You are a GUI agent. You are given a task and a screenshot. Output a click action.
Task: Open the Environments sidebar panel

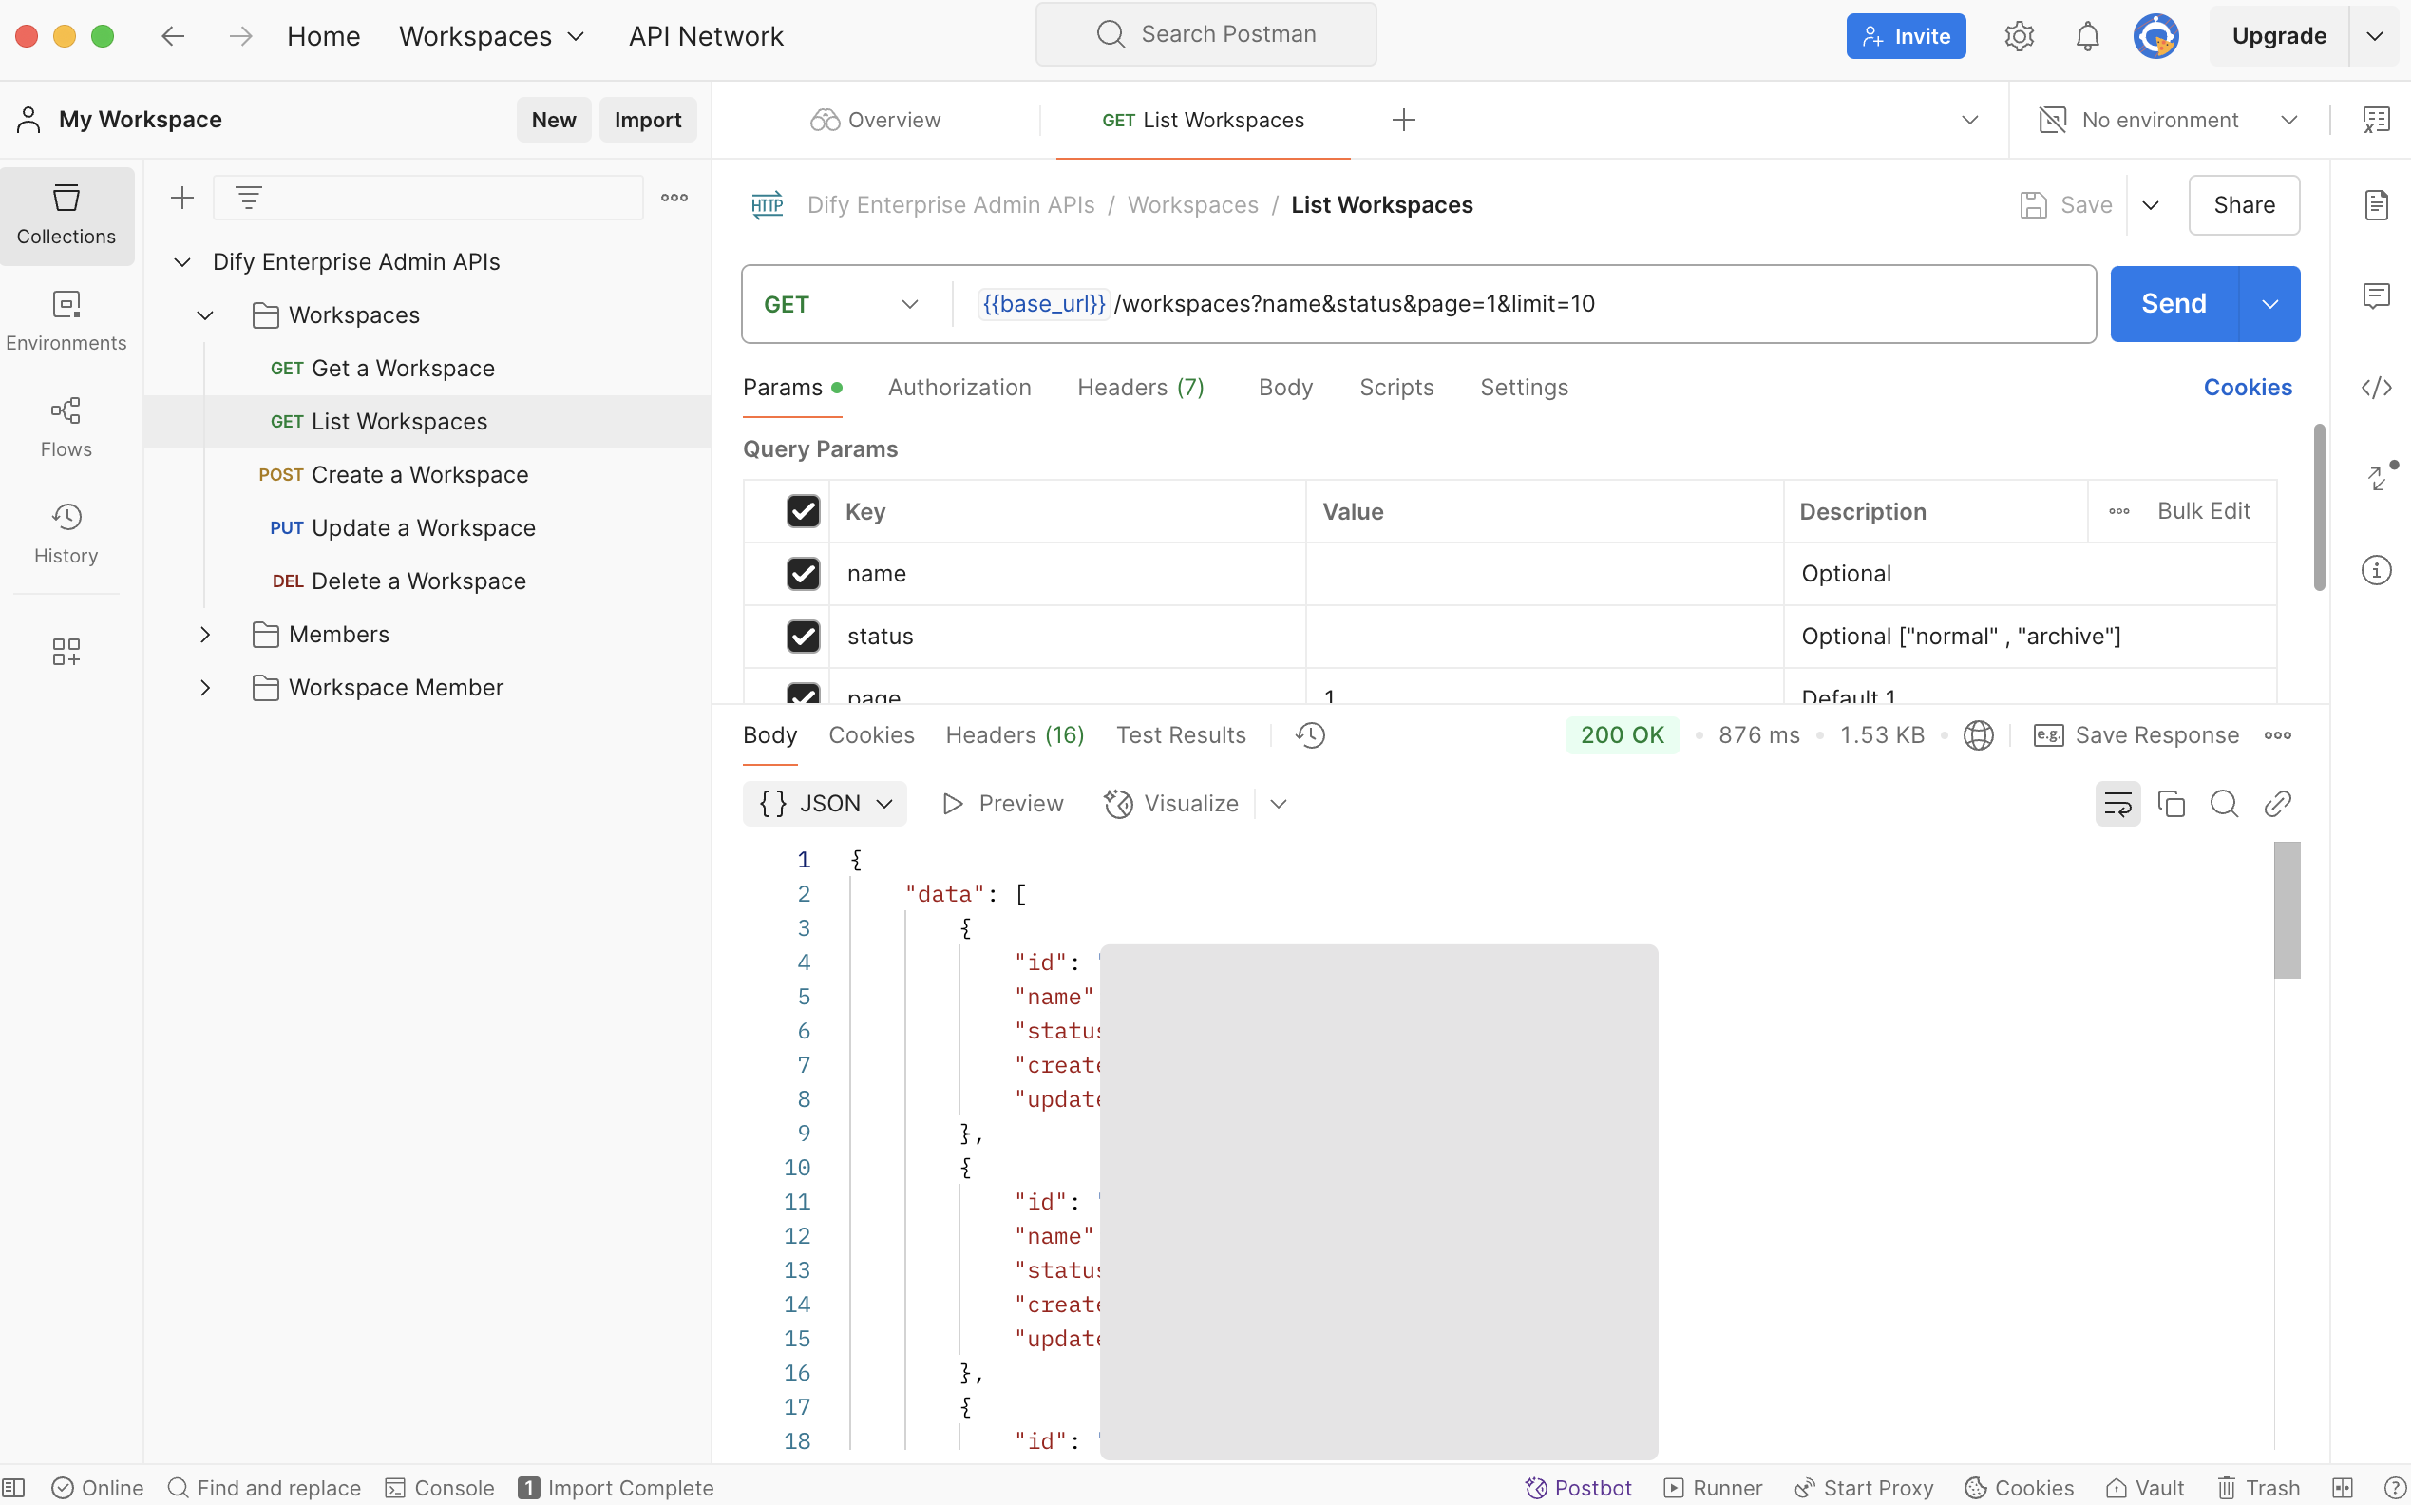tap(66, 320)
